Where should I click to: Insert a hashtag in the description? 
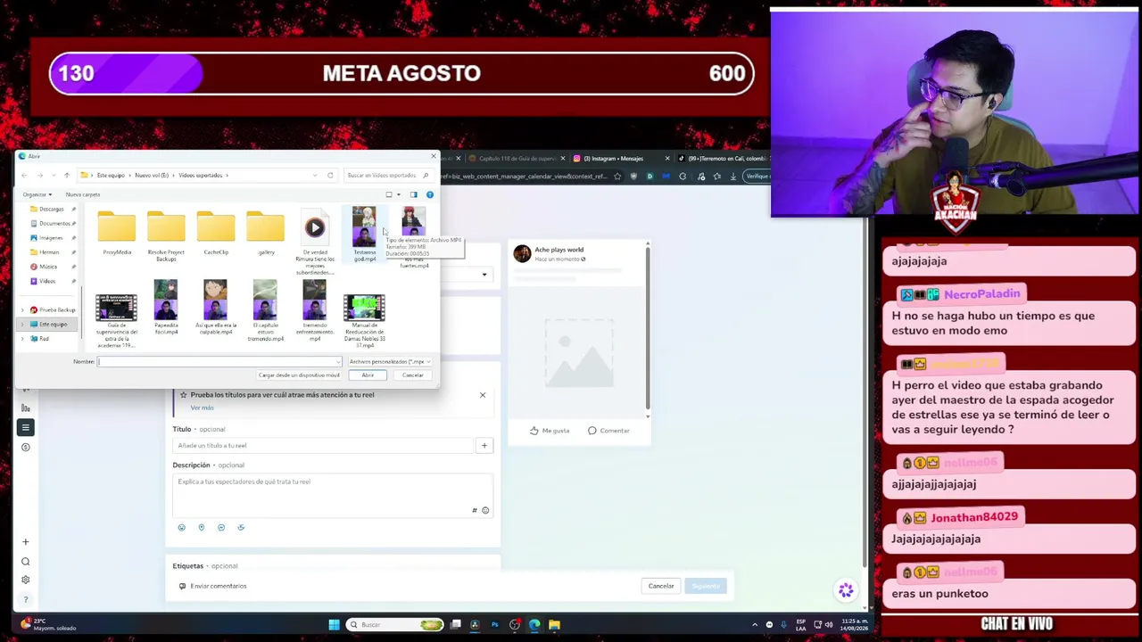click(x=475, y=510)
